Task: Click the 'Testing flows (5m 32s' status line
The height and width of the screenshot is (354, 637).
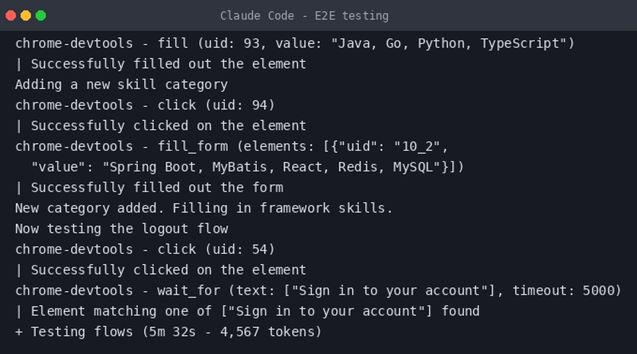Action: 168,332
